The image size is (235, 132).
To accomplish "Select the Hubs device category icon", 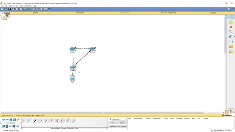I will coord(11,120).
